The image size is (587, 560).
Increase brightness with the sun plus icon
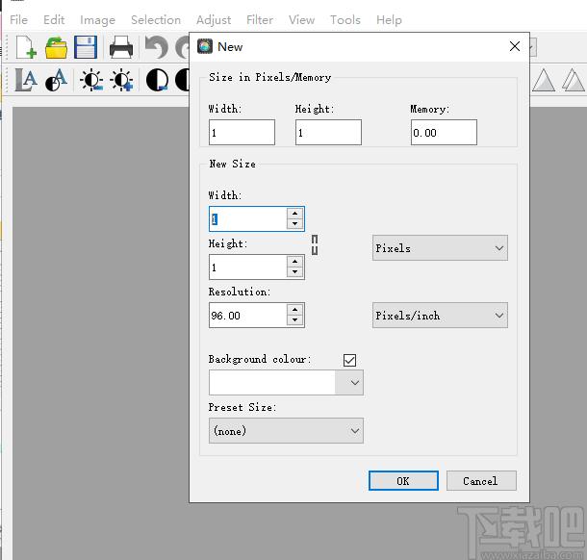click(121, 80)
